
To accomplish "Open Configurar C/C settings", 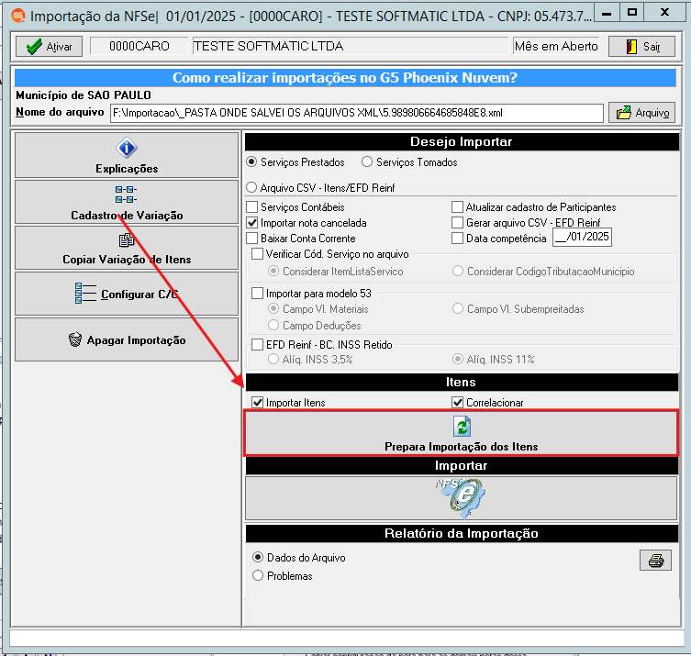I will (127, 294).
